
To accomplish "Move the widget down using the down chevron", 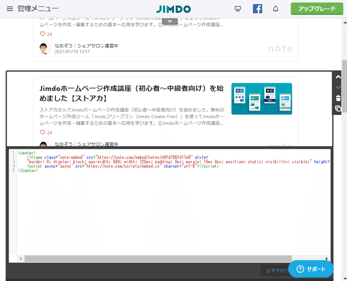I will (x=339, y=87).
